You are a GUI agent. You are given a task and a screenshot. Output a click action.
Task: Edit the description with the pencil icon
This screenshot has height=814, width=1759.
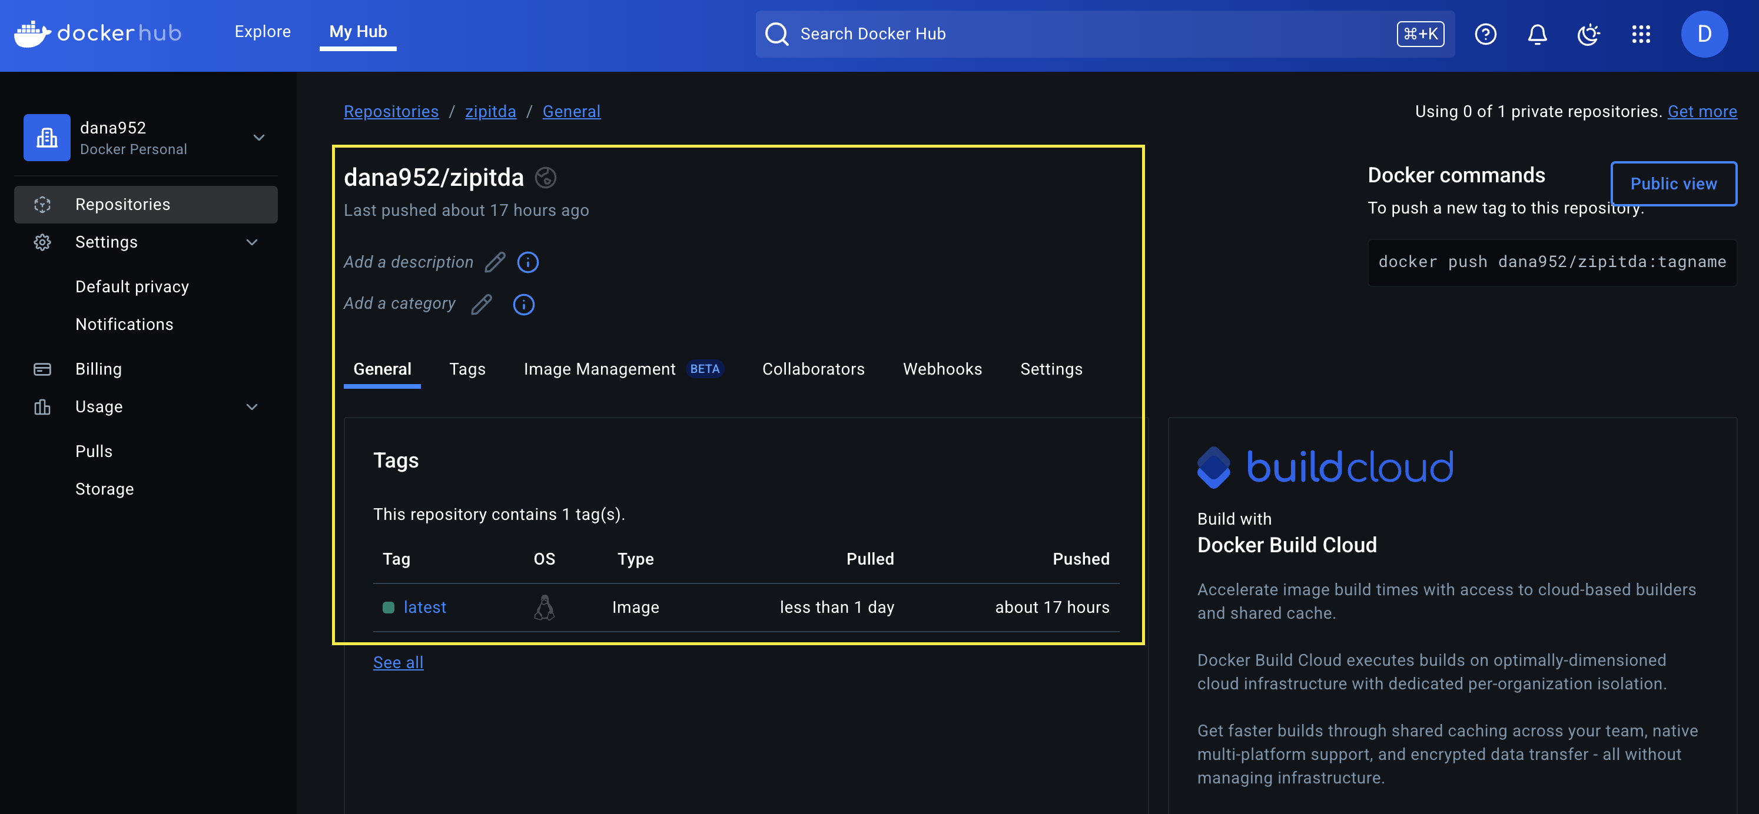click(x=495, y=261)
